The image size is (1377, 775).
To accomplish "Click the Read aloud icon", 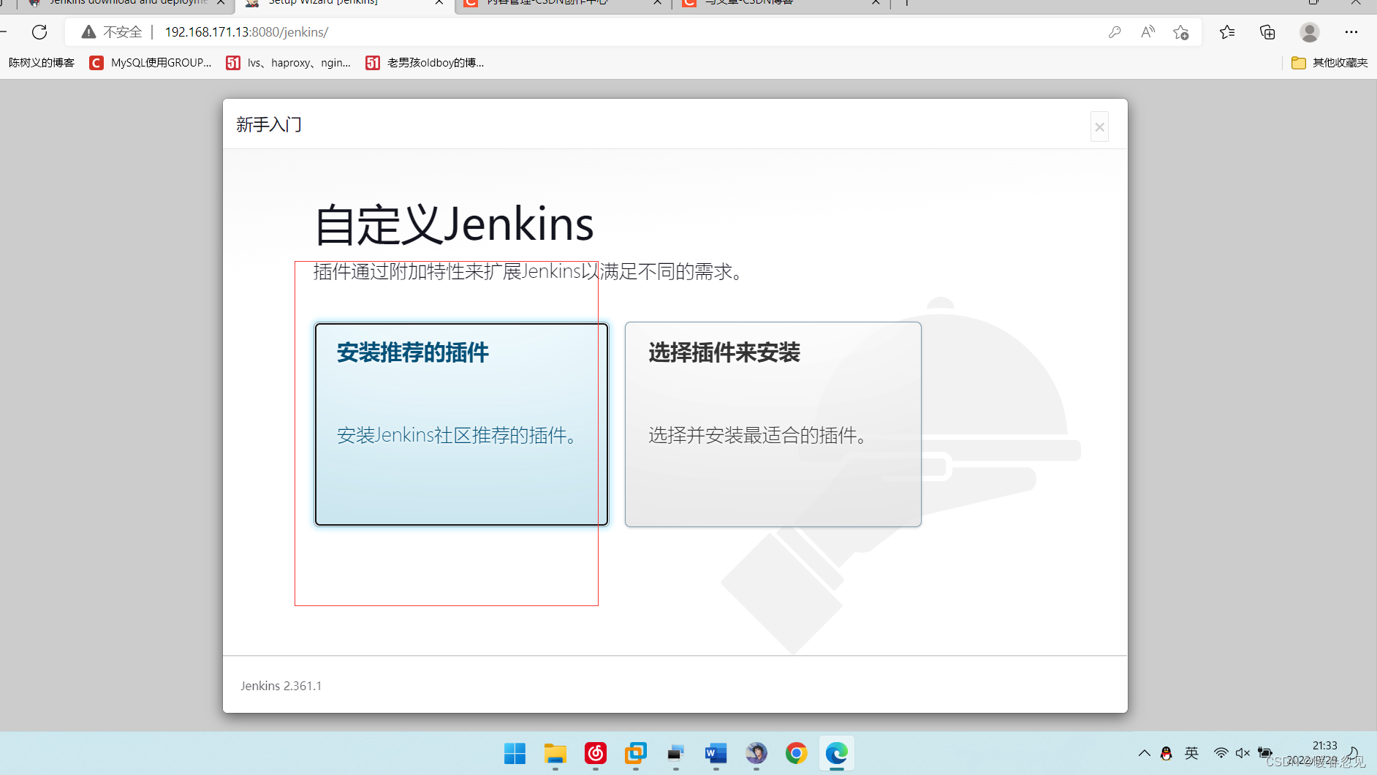I will (1147, 32).
